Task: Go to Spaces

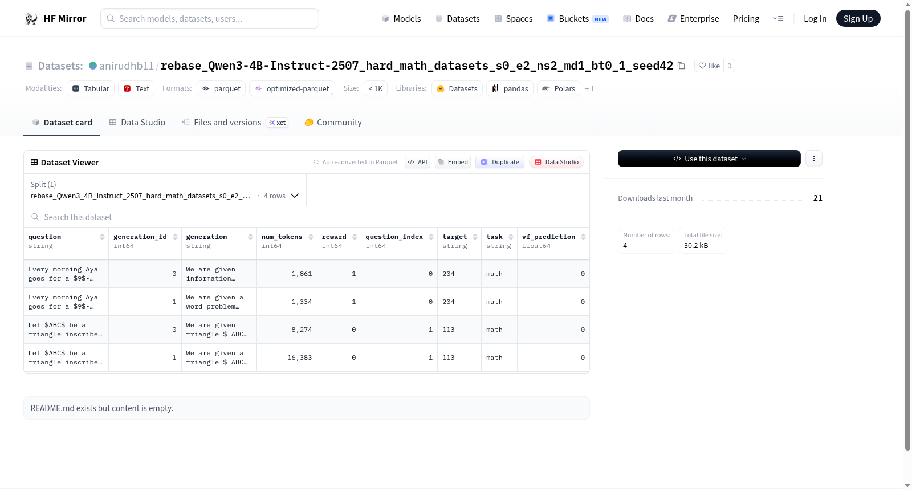Action: [x=514, y=19]
